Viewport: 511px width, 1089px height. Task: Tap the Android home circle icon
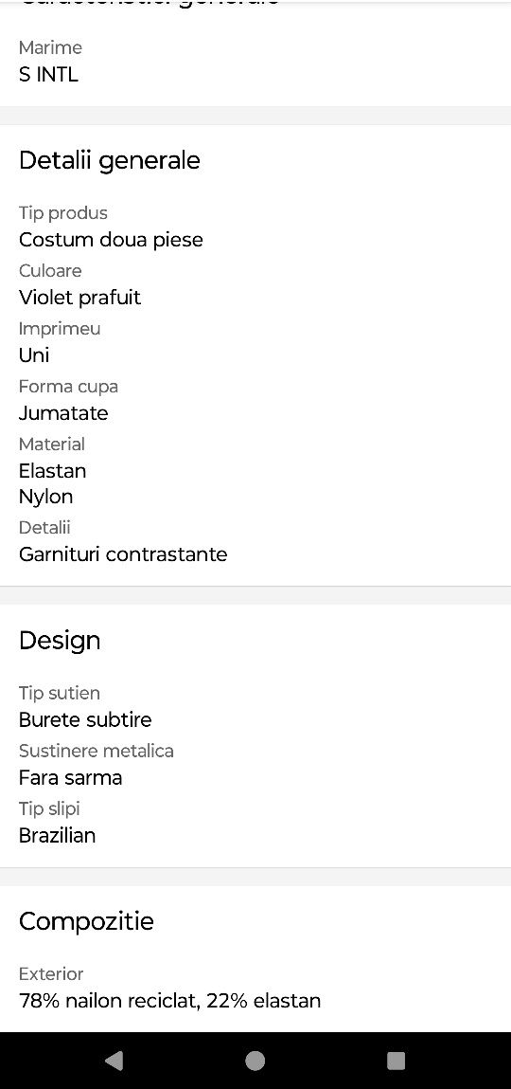[255, 1061]
